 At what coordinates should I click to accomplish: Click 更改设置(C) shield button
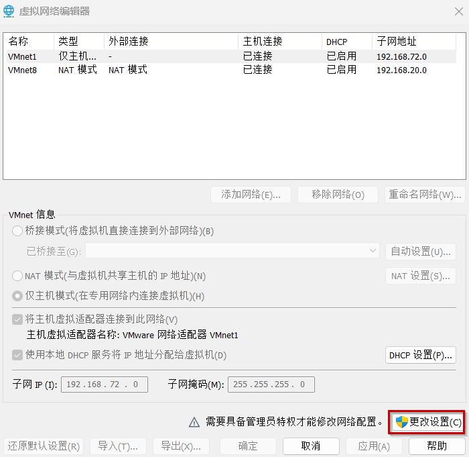pos(427,422)
